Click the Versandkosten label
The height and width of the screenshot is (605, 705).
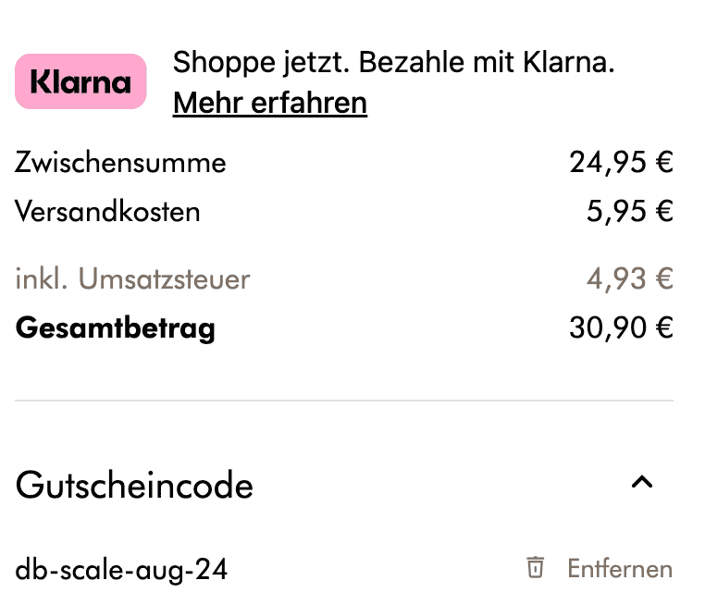[107, 211]
